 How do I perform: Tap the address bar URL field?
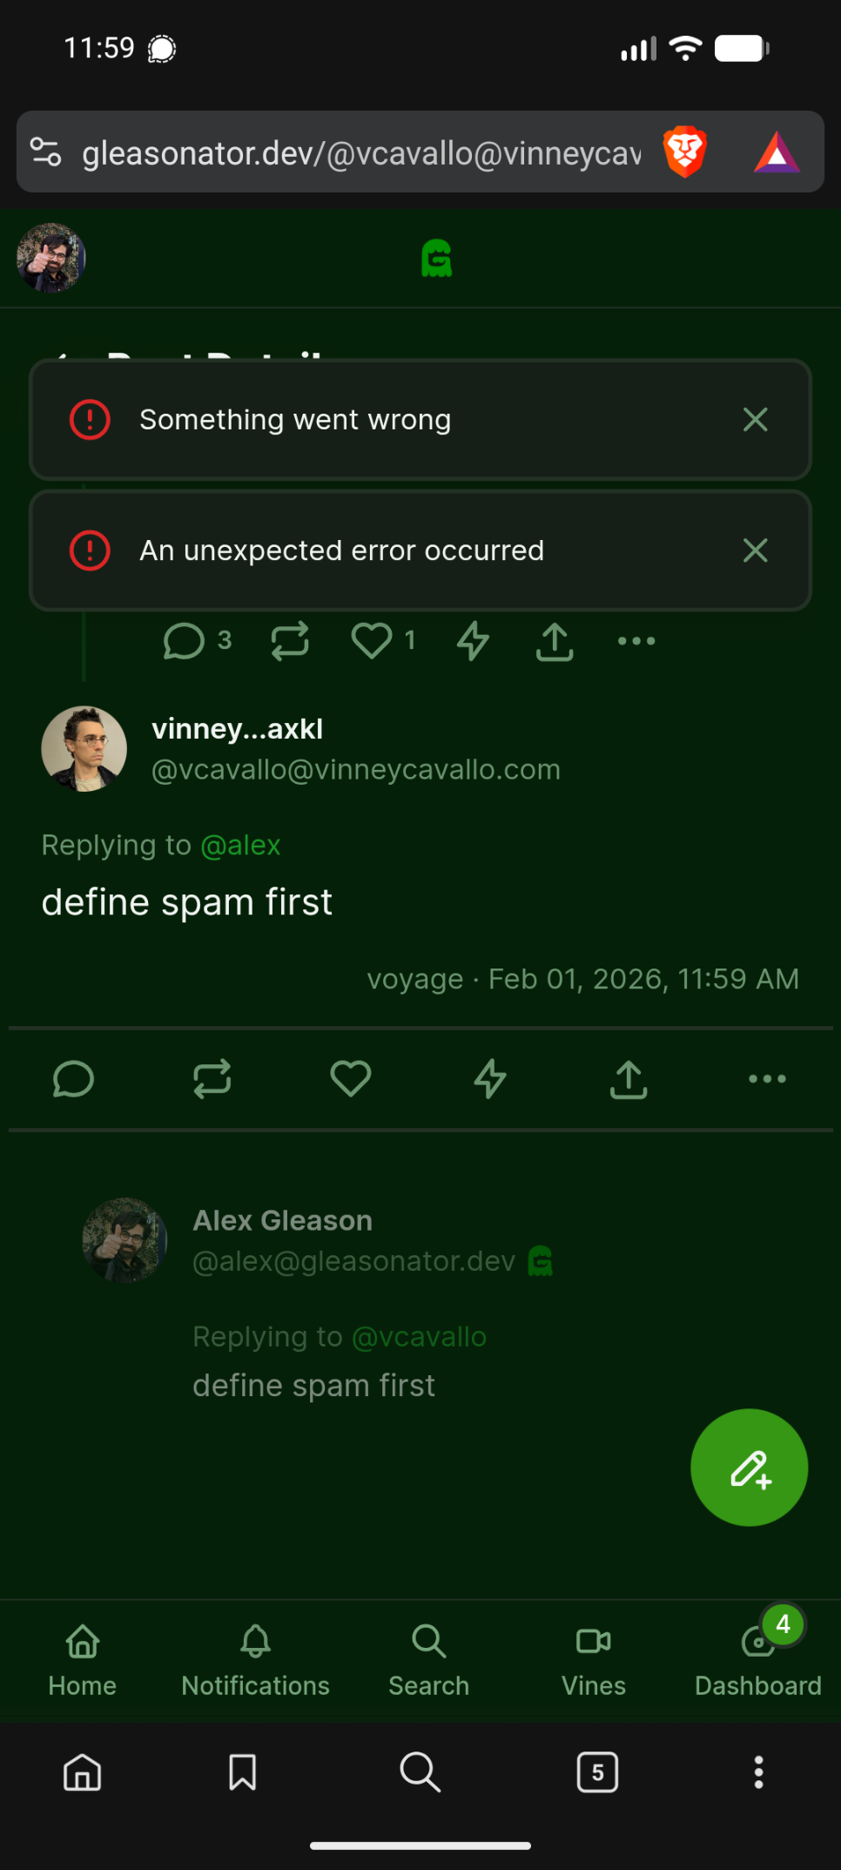tap(361, 153)
